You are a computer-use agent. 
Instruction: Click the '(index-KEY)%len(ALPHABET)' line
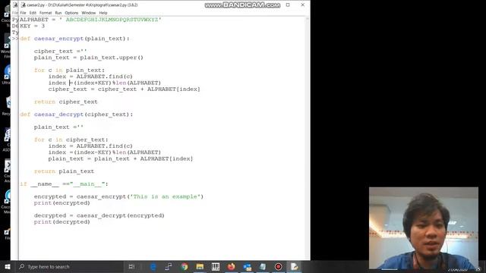105,152
